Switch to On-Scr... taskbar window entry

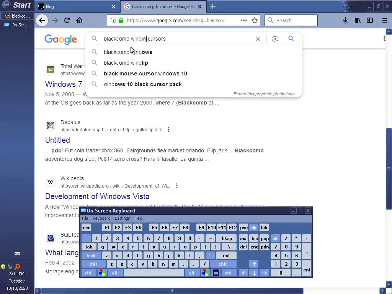[17, 25]
